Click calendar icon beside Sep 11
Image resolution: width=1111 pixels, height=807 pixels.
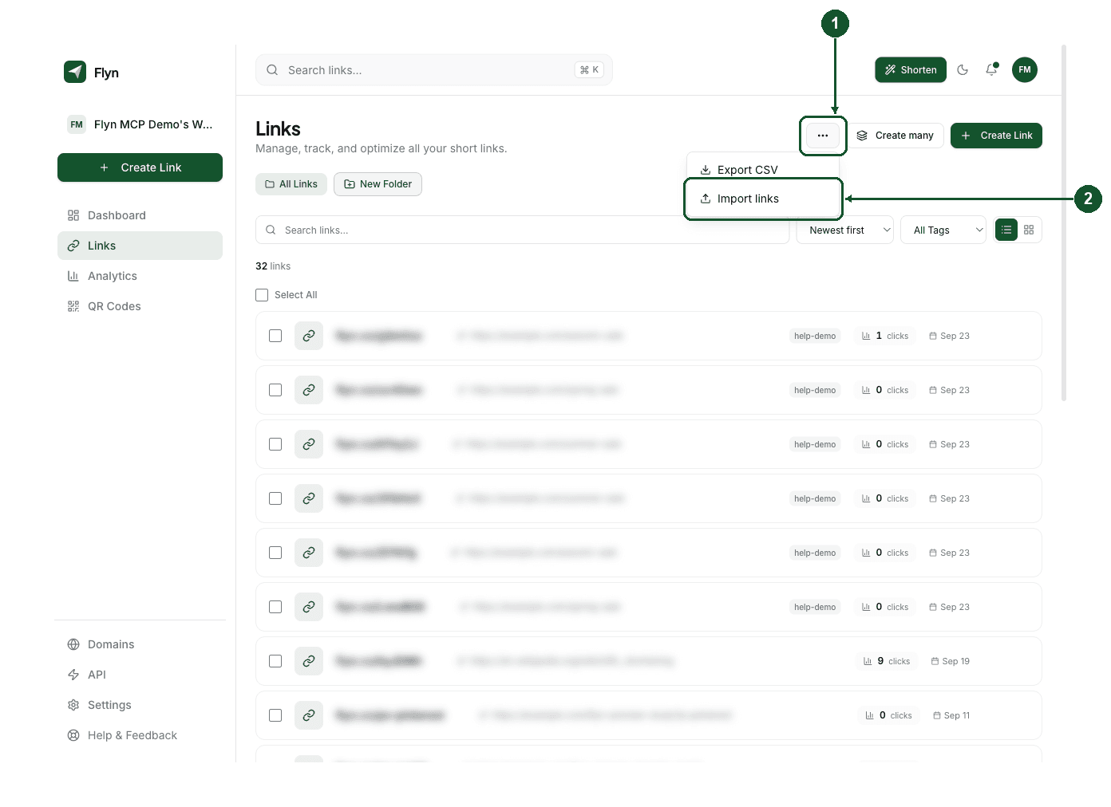point(937,715)
